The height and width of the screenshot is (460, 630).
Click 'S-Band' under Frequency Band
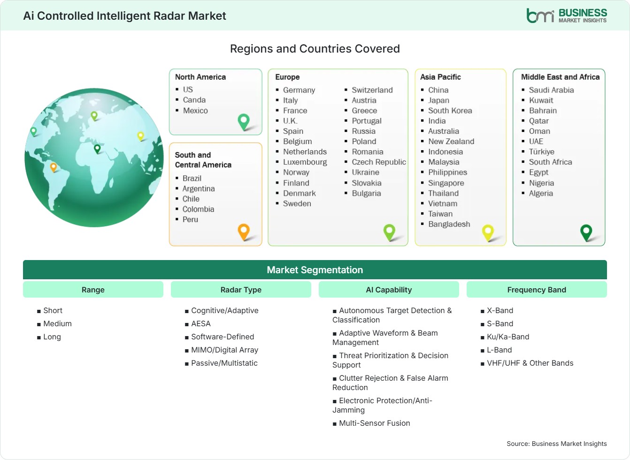(x=500, y=324)
